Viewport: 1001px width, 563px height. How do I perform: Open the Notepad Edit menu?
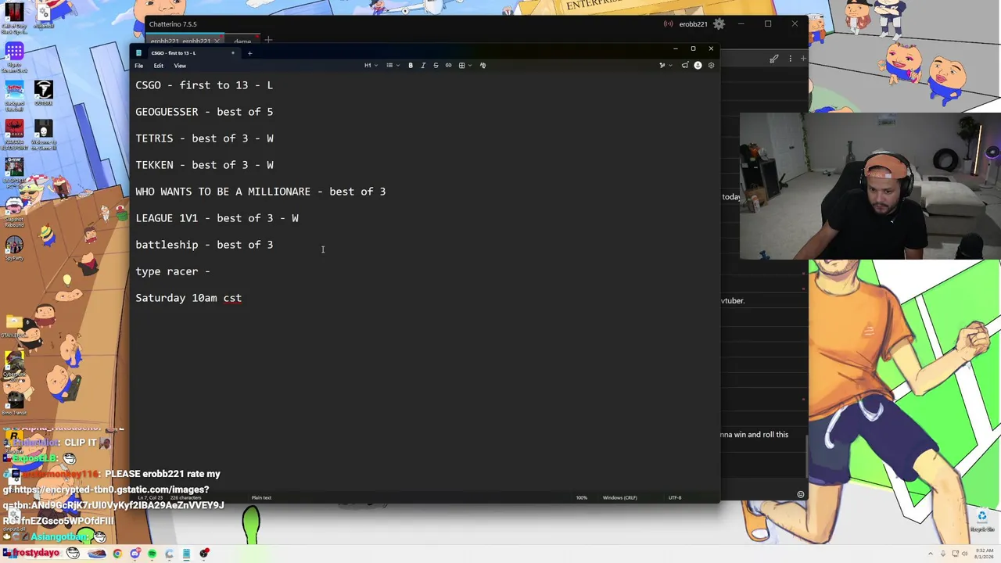click(x=158, y=66)
